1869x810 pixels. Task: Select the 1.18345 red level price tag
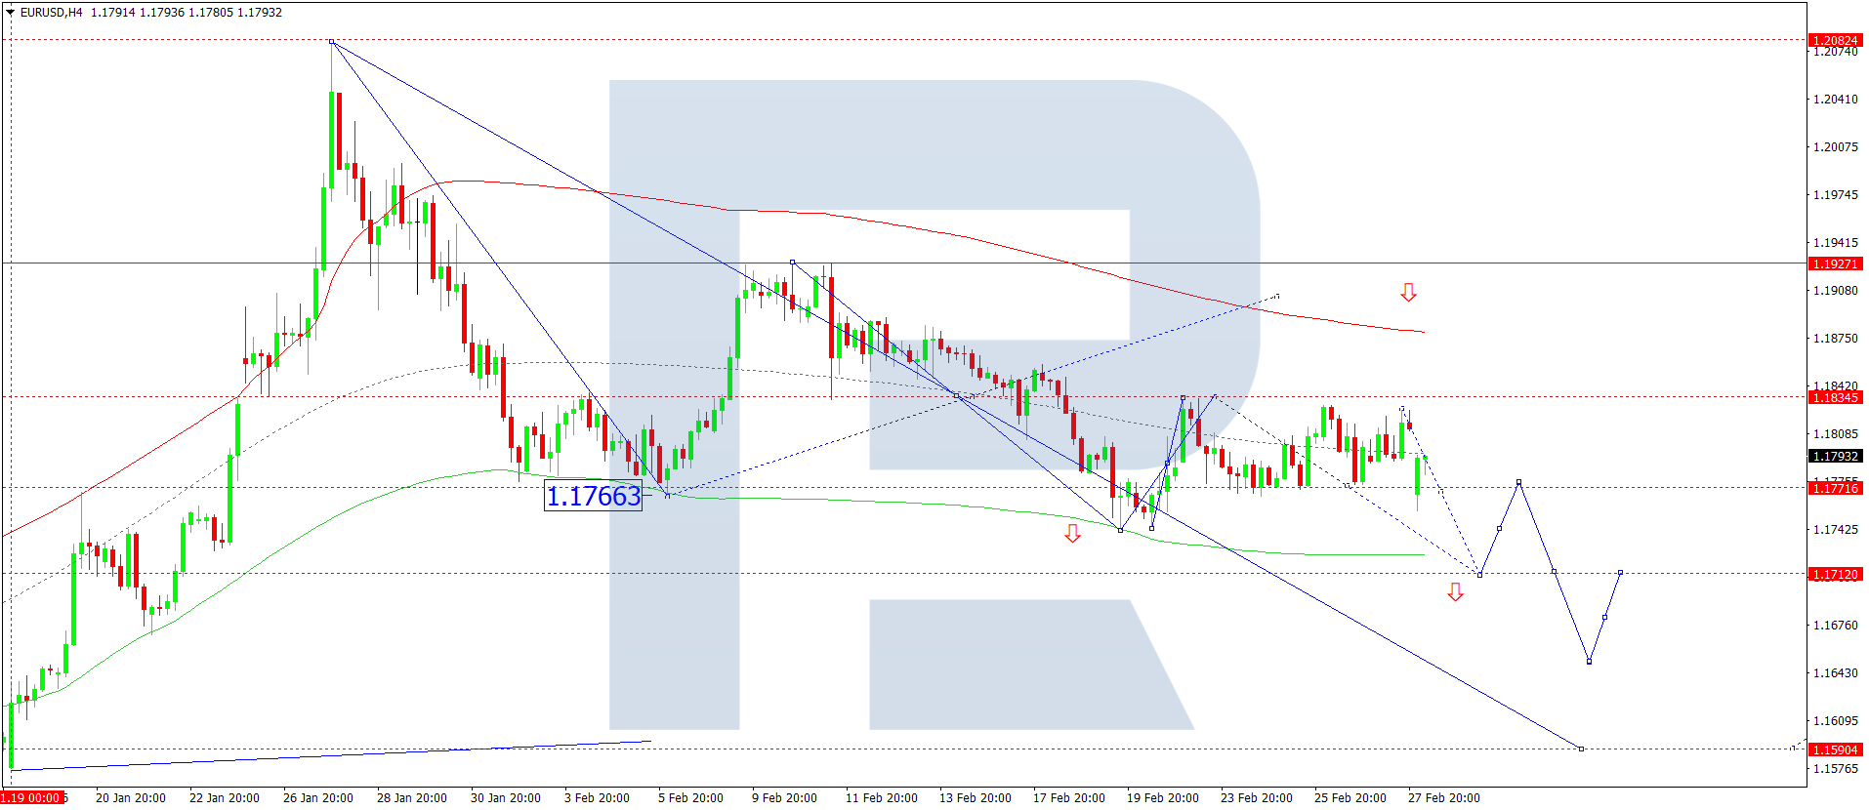click(1835, 397)
